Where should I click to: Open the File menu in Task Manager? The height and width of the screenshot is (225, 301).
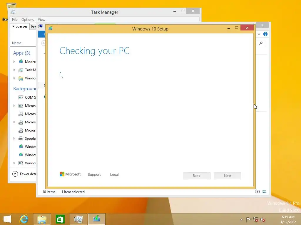(x=15, y=20)
